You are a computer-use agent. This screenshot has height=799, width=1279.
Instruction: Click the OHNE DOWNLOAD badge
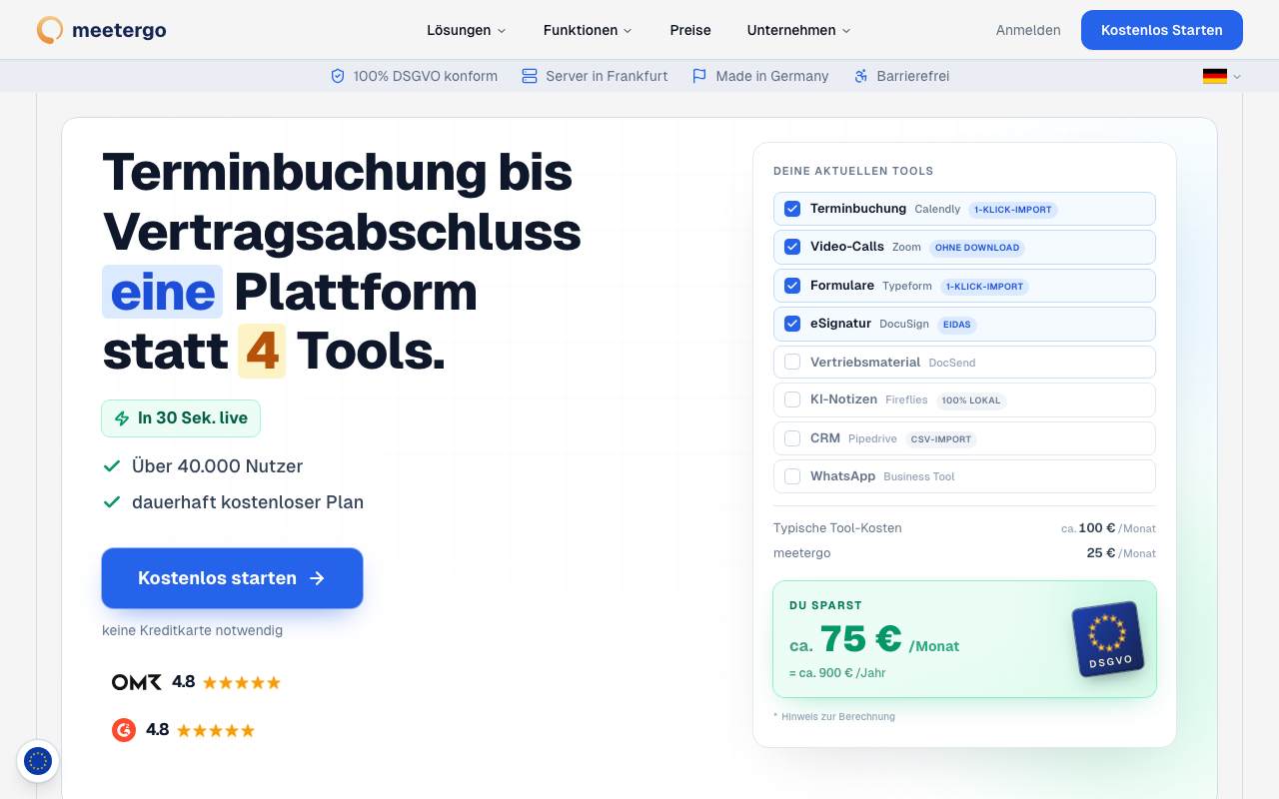click(x=977, y=248)
